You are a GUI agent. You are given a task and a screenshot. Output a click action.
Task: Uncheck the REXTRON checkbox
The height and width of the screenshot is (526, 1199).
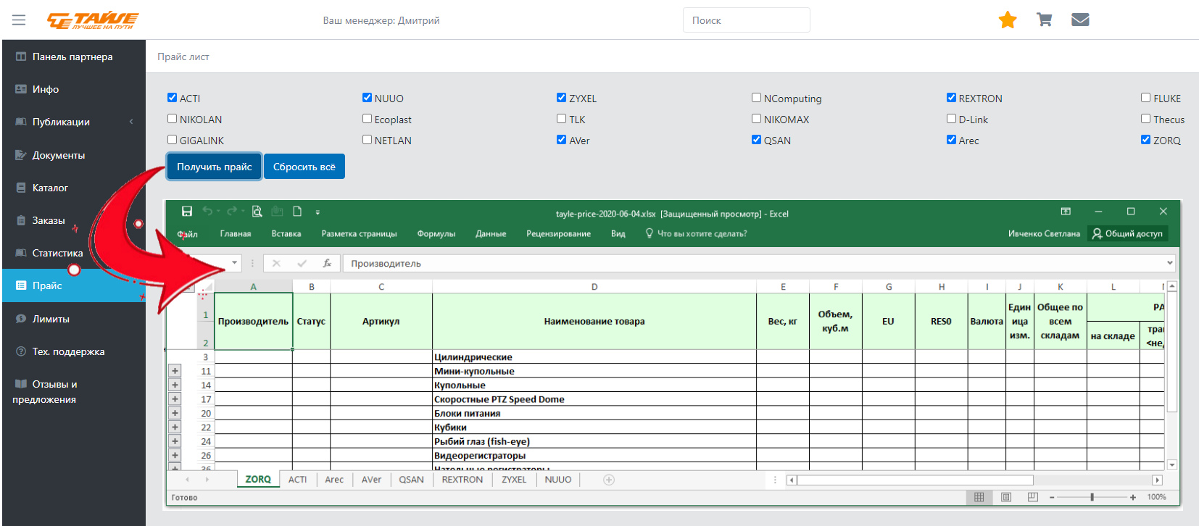point(952,98)
